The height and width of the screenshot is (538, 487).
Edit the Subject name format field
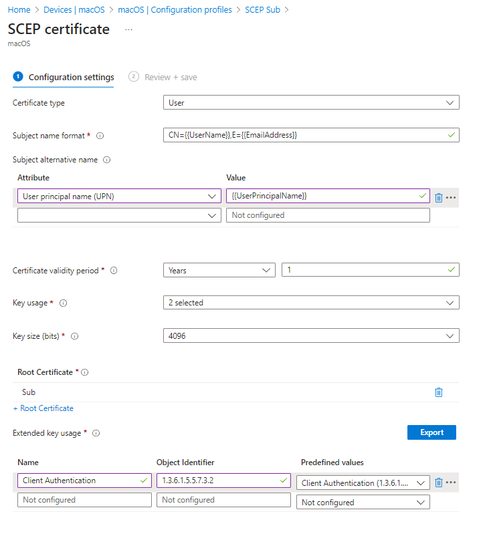point(311,135)
